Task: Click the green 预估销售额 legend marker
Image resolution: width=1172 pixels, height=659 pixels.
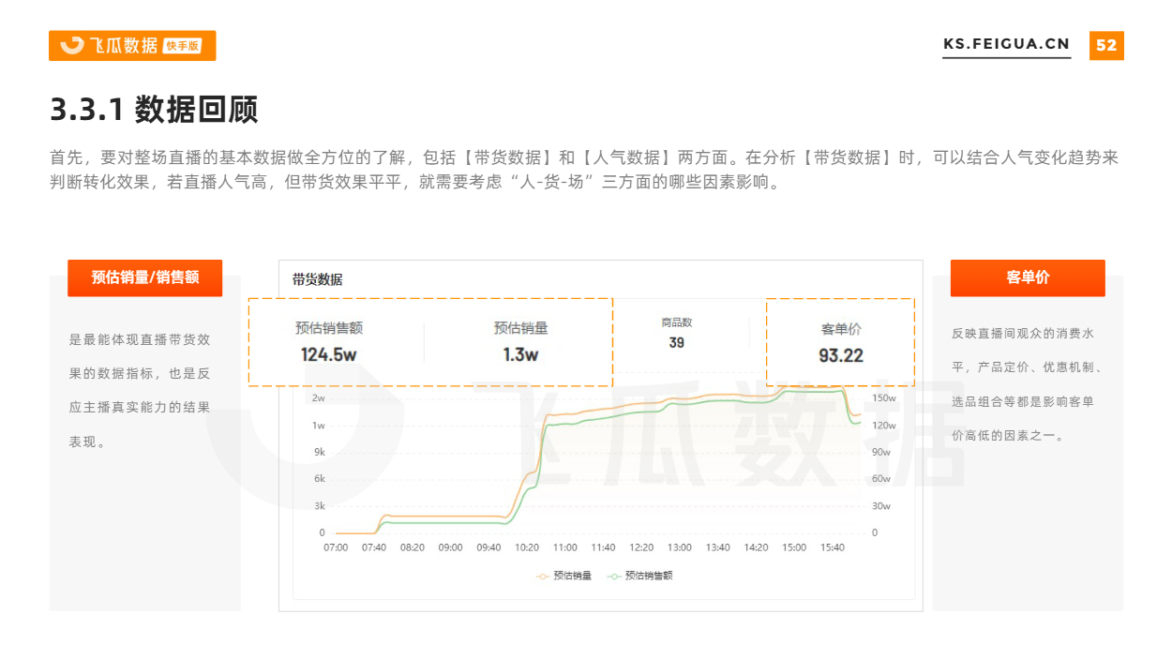Action: point(614,576)
